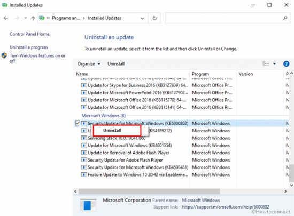
Task: Click Microsoft Windows program cell for KB4589212
Action: 211,131
